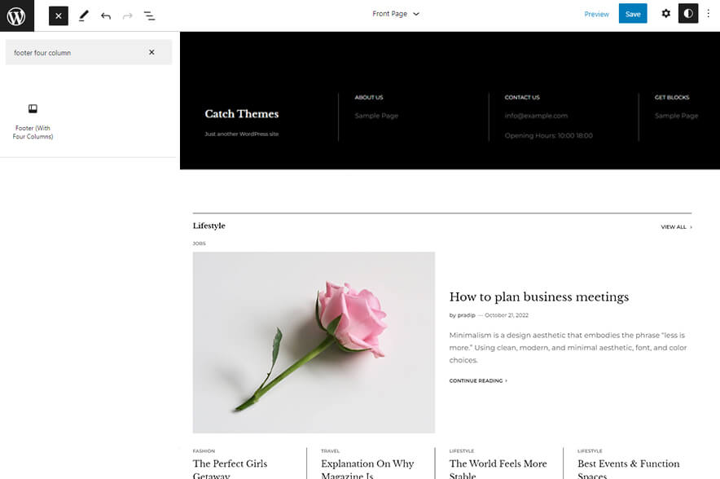Select the Edit pencil tool
The height and width of the screenshot is (479, 720).
[82, 15]
